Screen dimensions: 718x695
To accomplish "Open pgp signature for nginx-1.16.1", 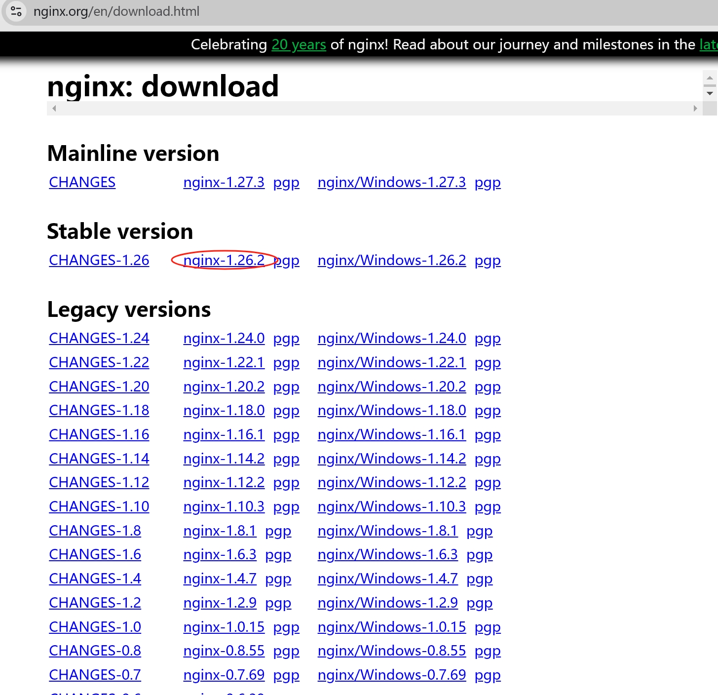I will pos(286,435).
